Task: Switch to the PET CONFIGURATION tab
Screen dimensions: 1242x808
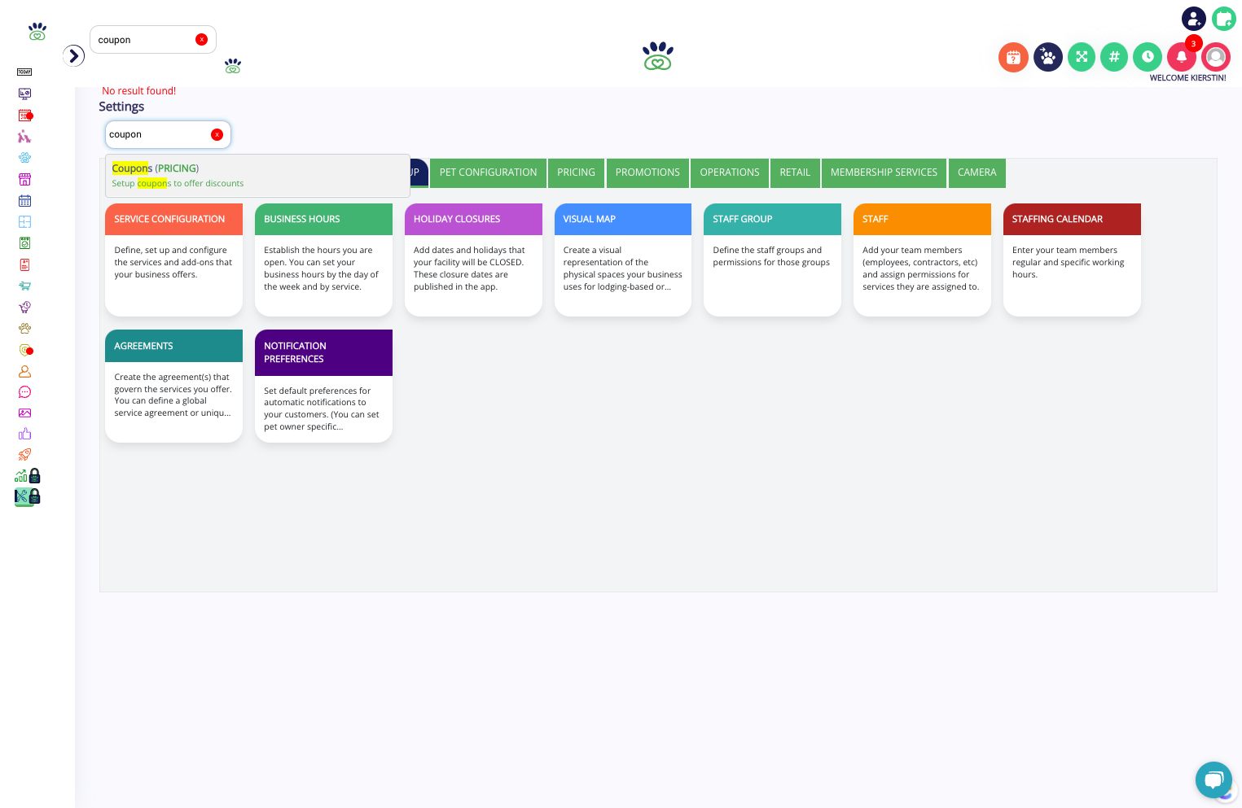Action: (488, 173)
